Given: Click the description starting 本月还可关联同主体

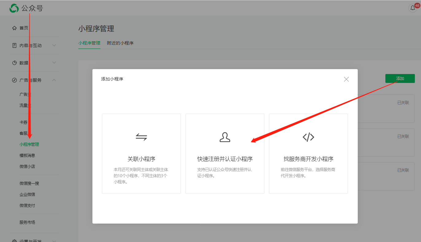Looking at the screenshot, I should click(141, 176).
